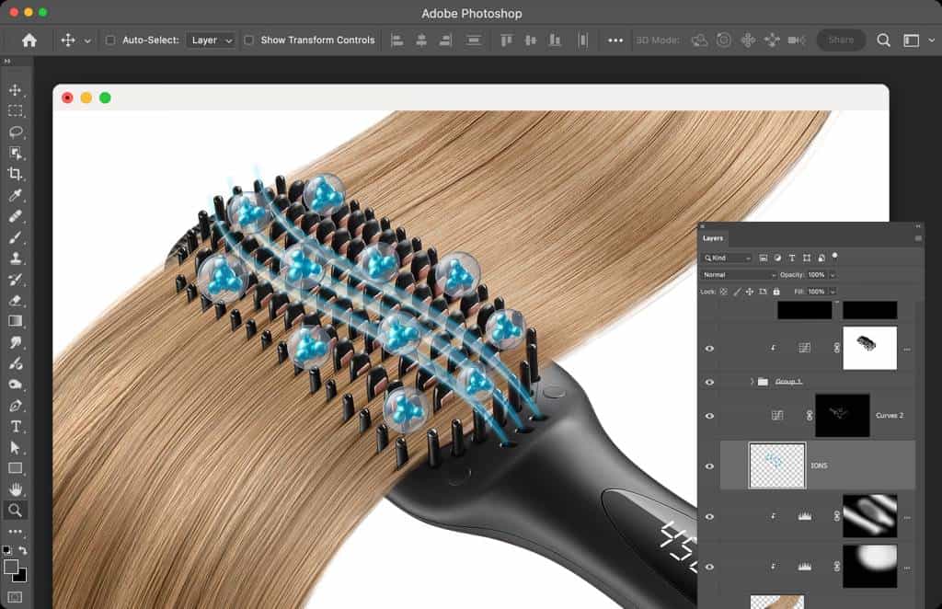Image resolution: width=942 pixels, height=609 pixels.
Task: Enable the Auto-Select checkbox
Action: point(110,40)
